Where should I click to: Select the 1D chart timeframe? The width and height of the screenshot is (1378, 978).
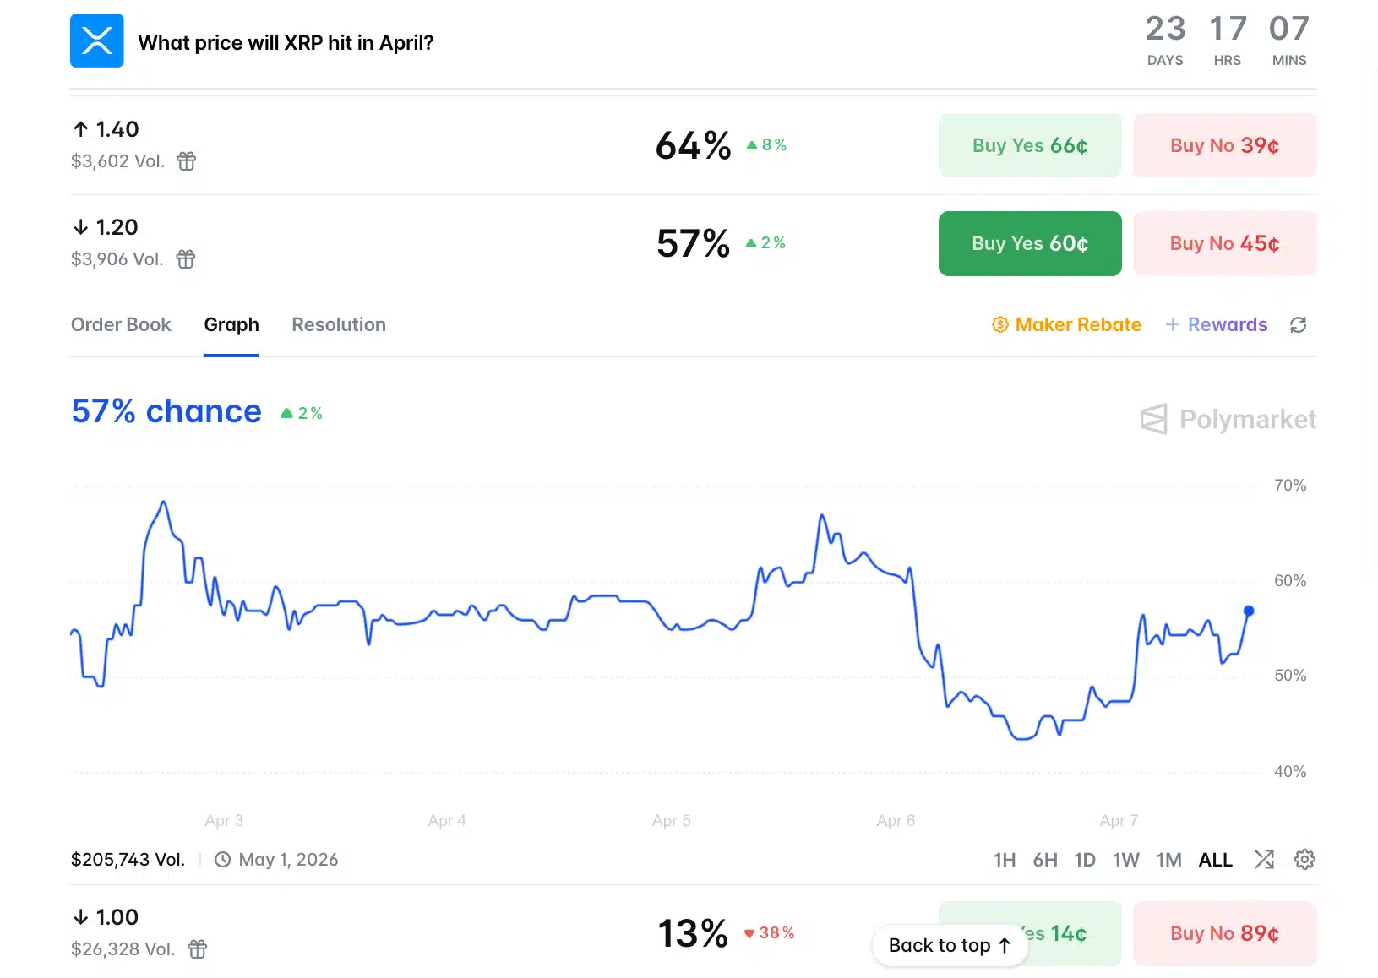pyautogui.click(x=1085, y=860)
